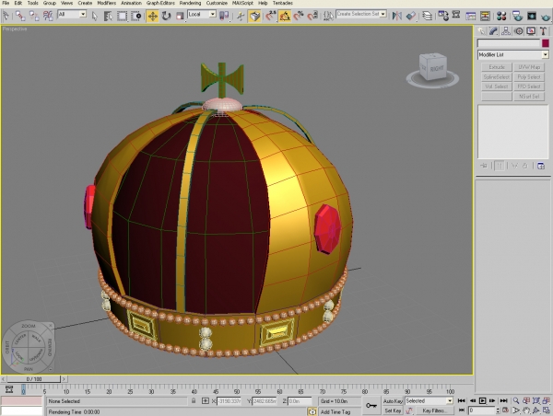Open the Graph Editors menu
Image resolution: width=553 pixels, height=416 pixels.
[160, 3]
